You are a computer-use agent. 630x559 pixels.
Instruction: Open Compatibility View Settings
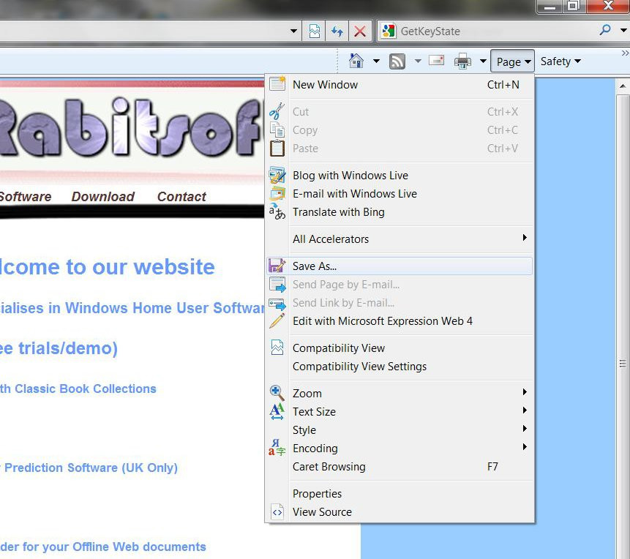pyautogui.click(x=400, y=367)
